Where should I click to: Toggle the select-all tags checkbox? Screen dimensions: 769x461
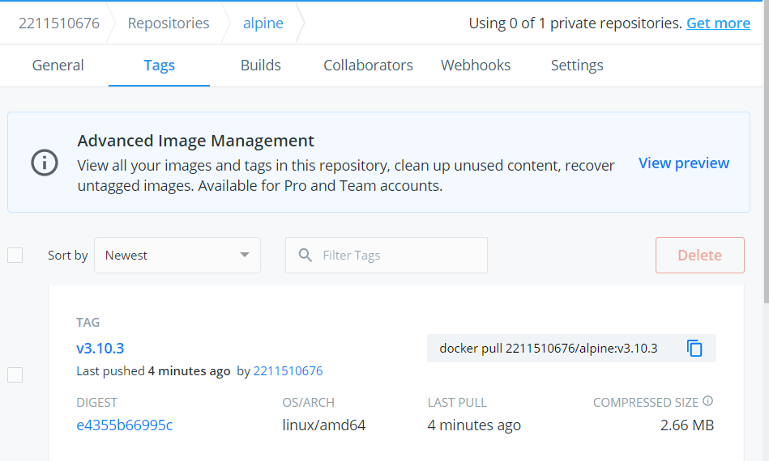[15, 256]
